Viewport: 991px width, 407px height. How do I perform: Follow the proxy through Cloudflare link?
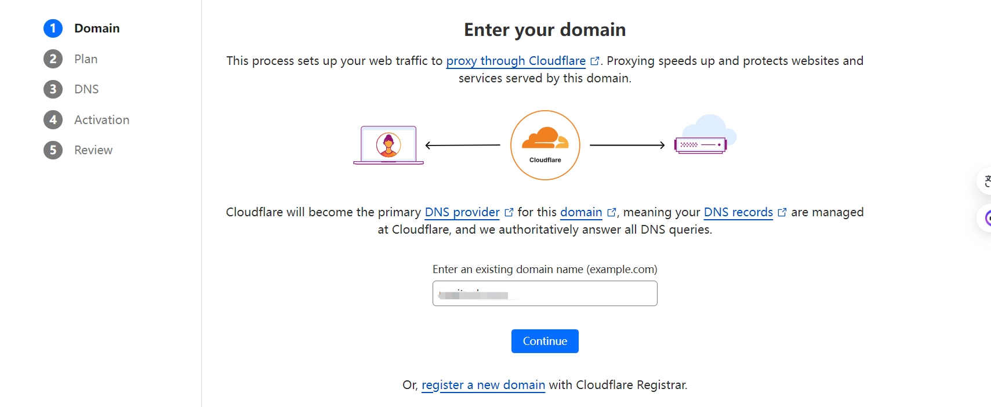[x=516, y=61]
